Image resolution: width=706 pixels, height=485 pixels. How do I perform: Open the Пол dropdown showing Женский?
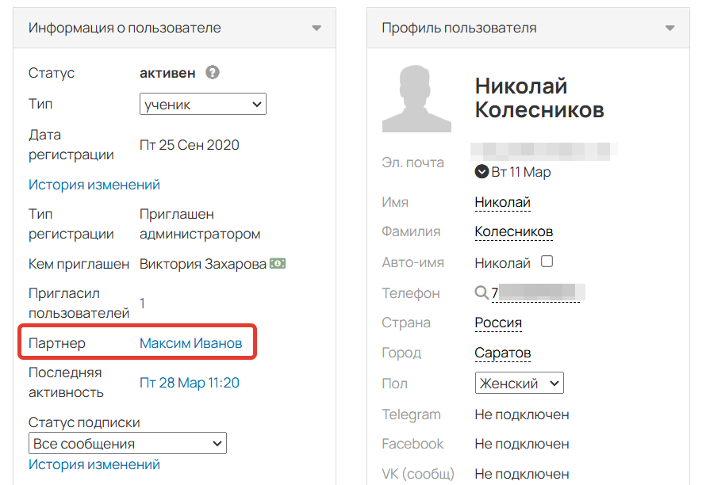519,383
